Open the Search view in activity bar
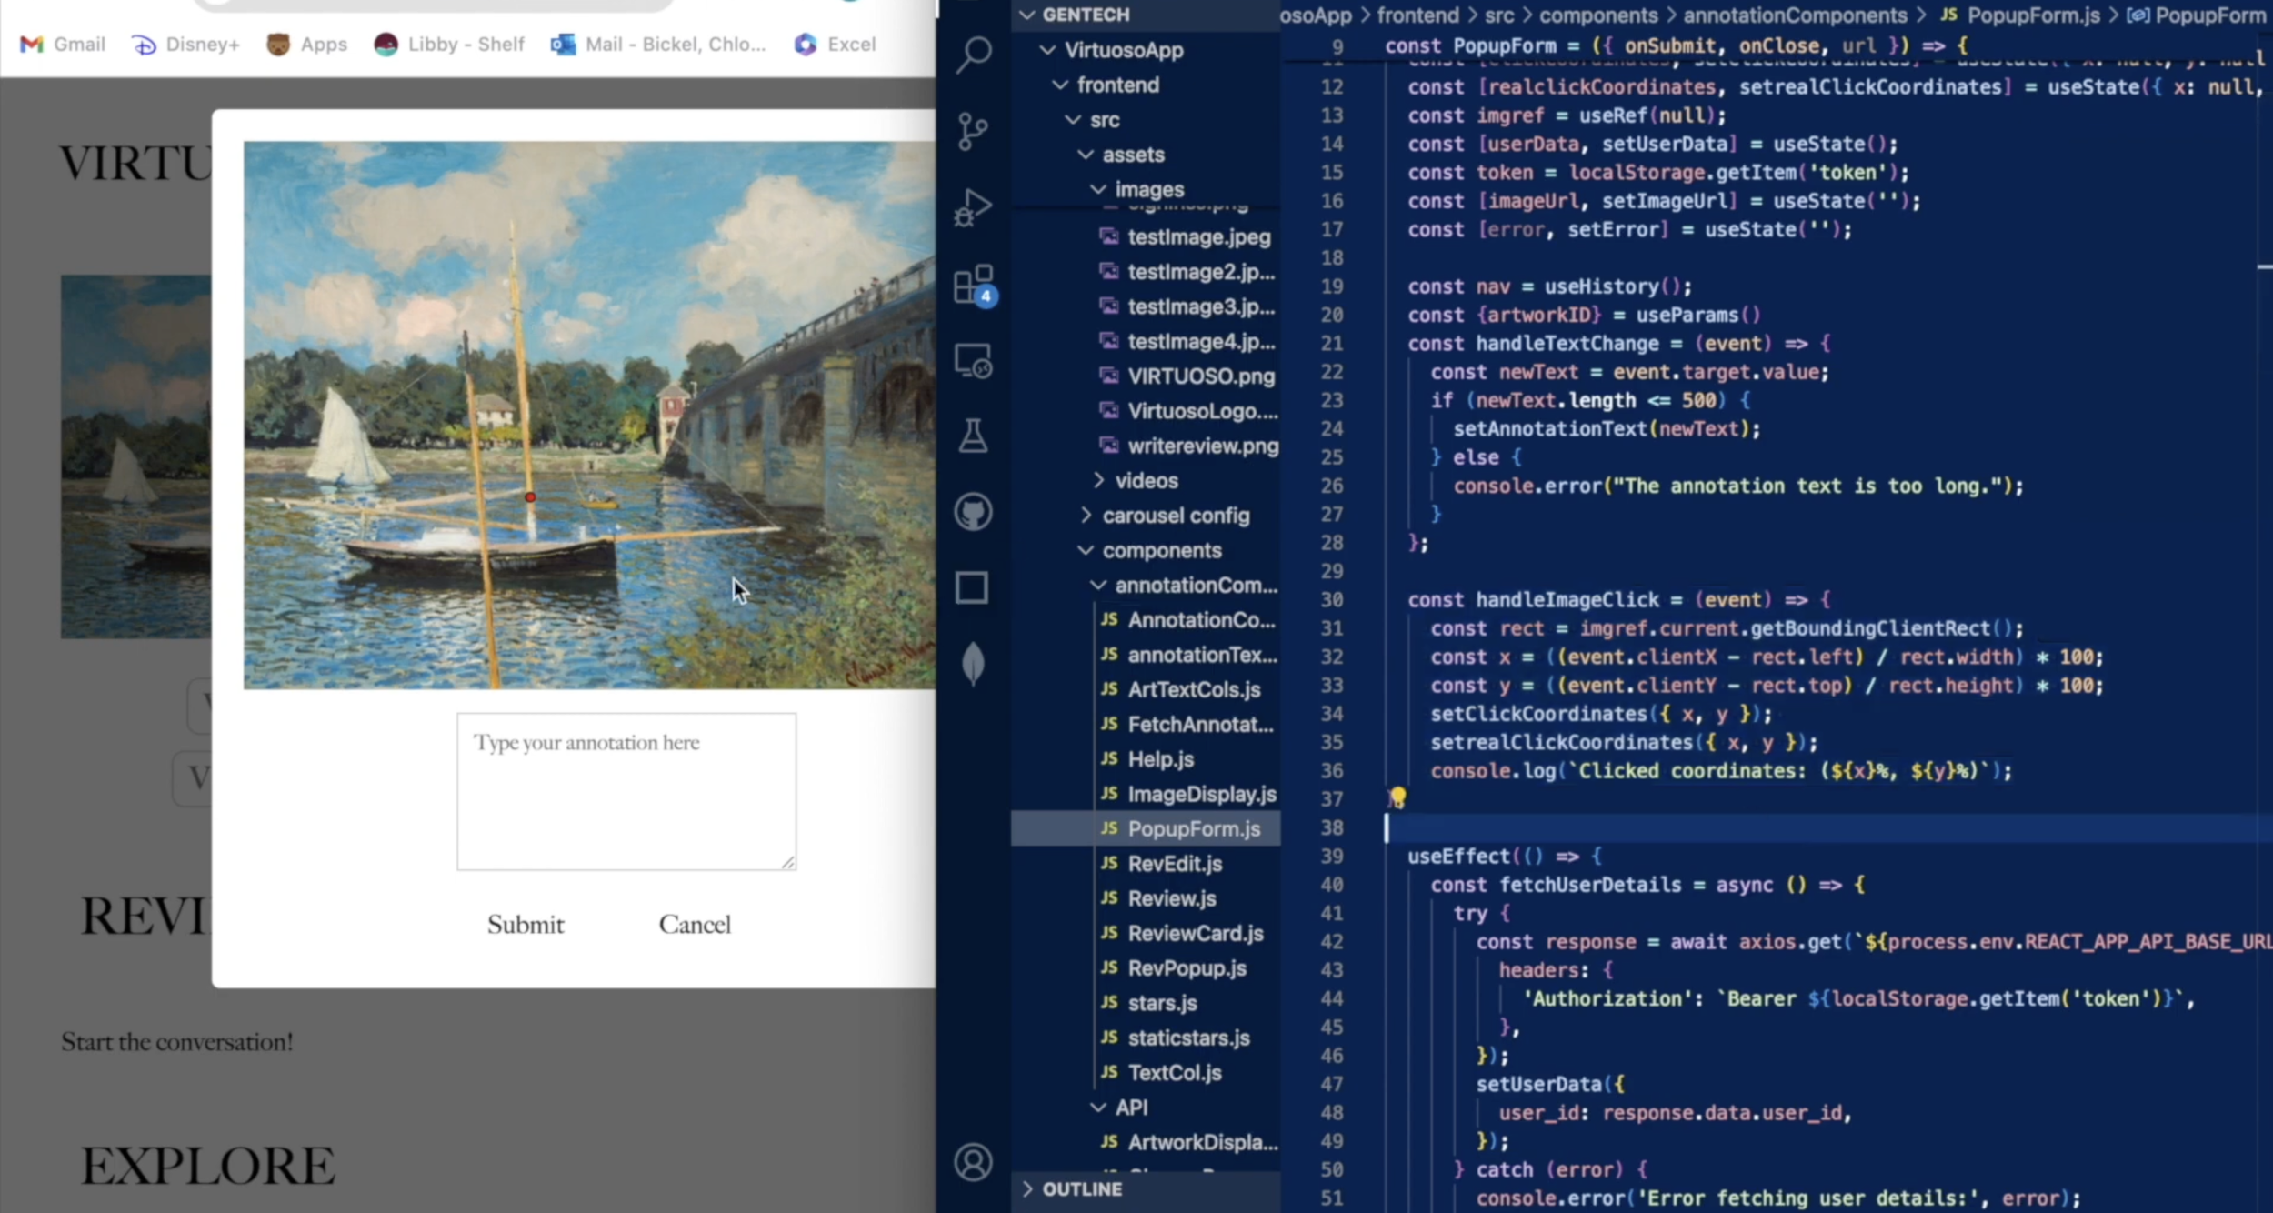 point(974,55)
